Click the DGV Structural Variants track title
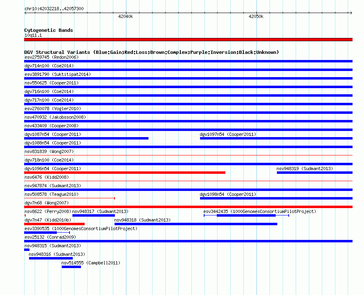This screenshot has height=295, width=364. pyautogui.click(x=152, y=52)
